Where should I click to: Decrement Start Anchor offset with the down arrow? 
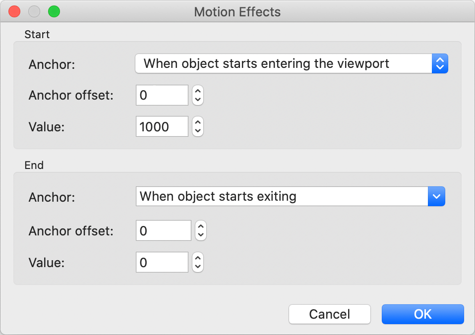(198, 100)
